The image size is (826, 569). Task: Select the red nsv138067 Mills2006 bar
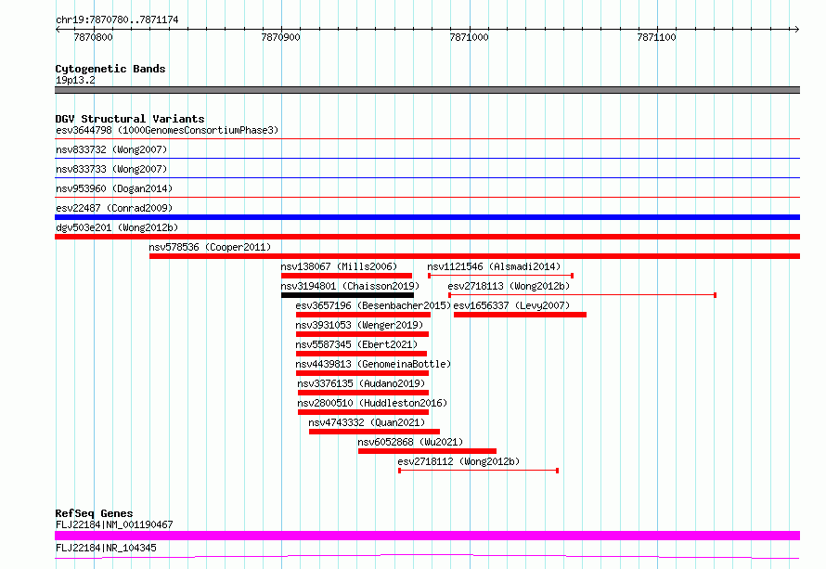pos(346,276)
